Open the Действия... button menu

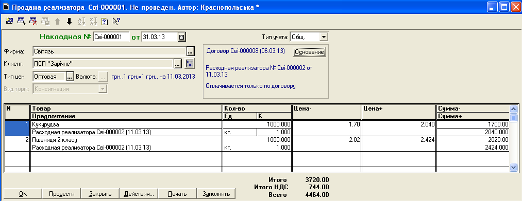(x=139, y=194)
